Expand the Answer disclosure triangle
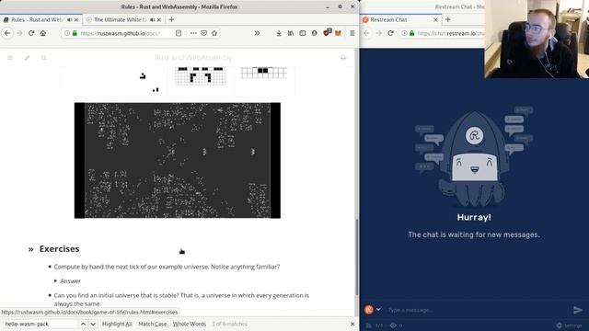The height and width of the screenshot is (331, 589). coord(55,280)
